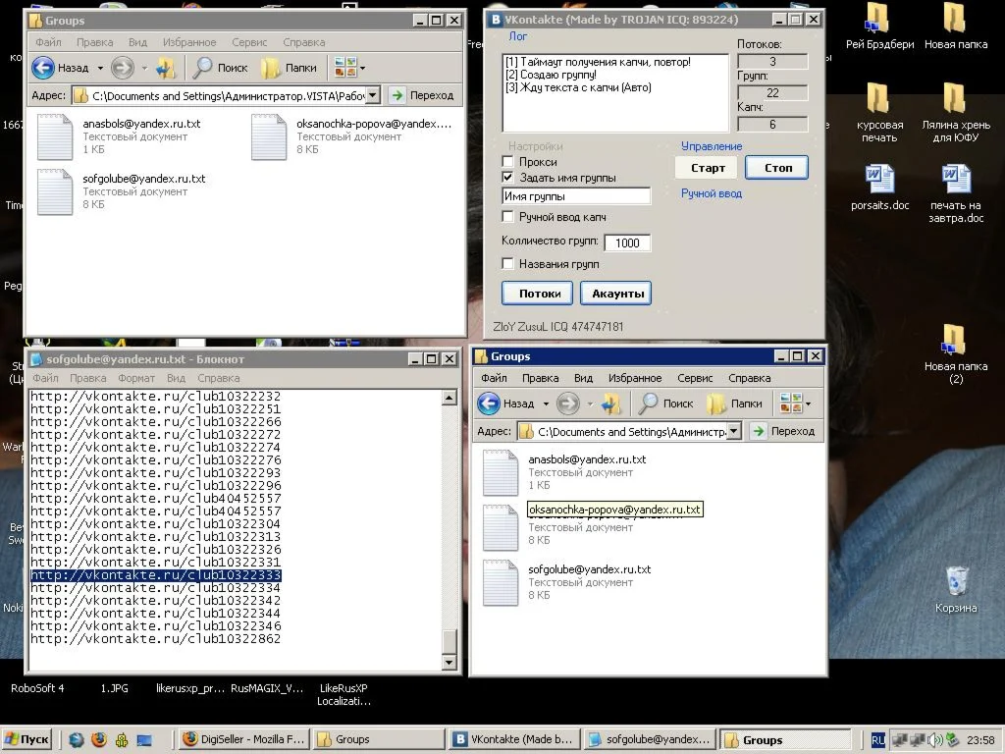The height and width of the screenshot is (754, 1005).
Task: Open the Recycle Bin (Корзина) desktop icon
Action: (955, 584)
